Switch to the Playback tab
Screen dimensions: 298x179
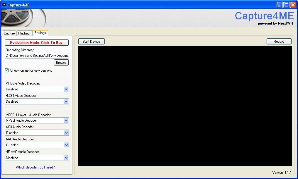coord(25,33)
